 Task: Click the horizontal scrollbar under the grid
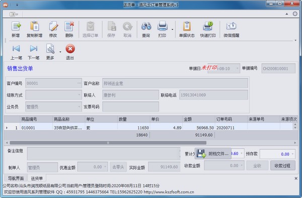[108, 143]
